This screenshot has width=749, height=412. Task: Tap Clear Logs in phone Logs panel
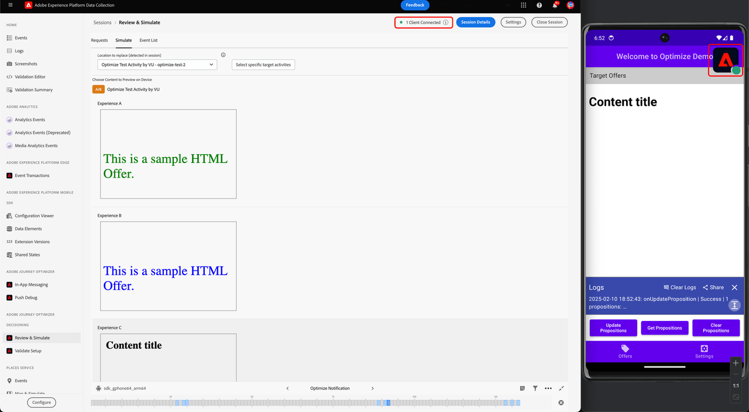coord(680,288)
